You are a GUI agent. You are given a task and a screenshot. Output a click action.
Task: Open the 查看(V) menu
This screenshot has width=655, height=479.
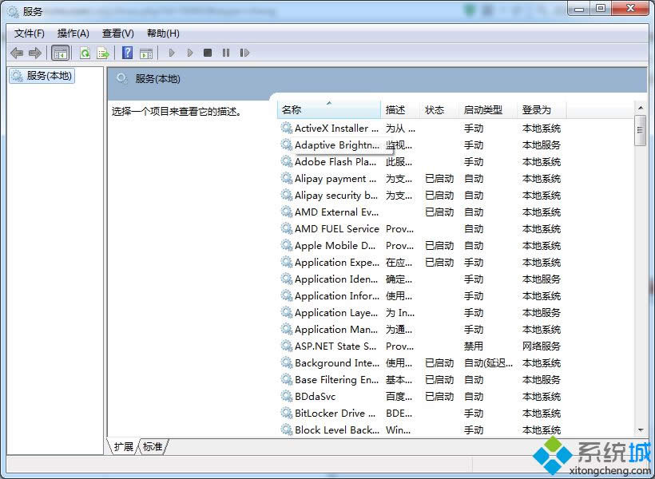coord(117,34)
